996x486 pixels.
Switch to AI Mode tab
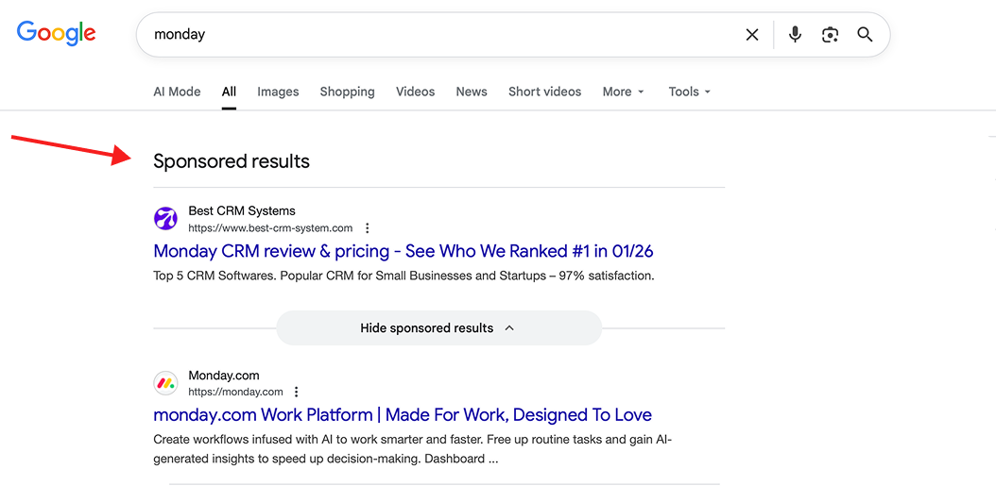tap(177, 92)
